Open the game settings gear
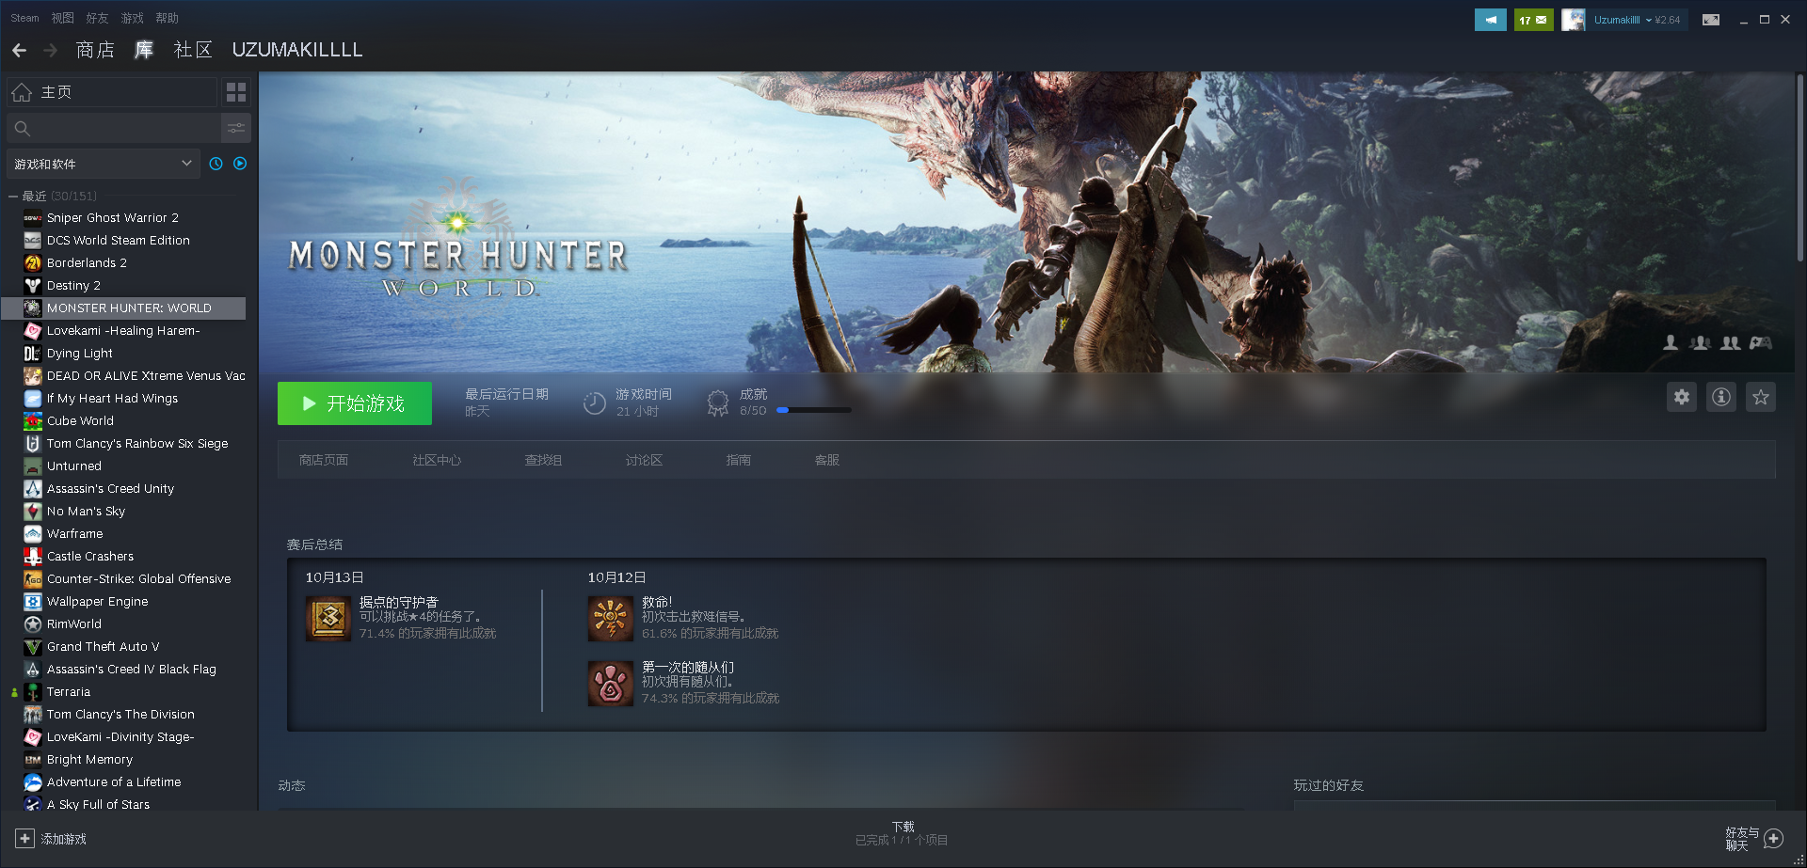Viewport: 1807px width, 868px height. click(1682, 397)
